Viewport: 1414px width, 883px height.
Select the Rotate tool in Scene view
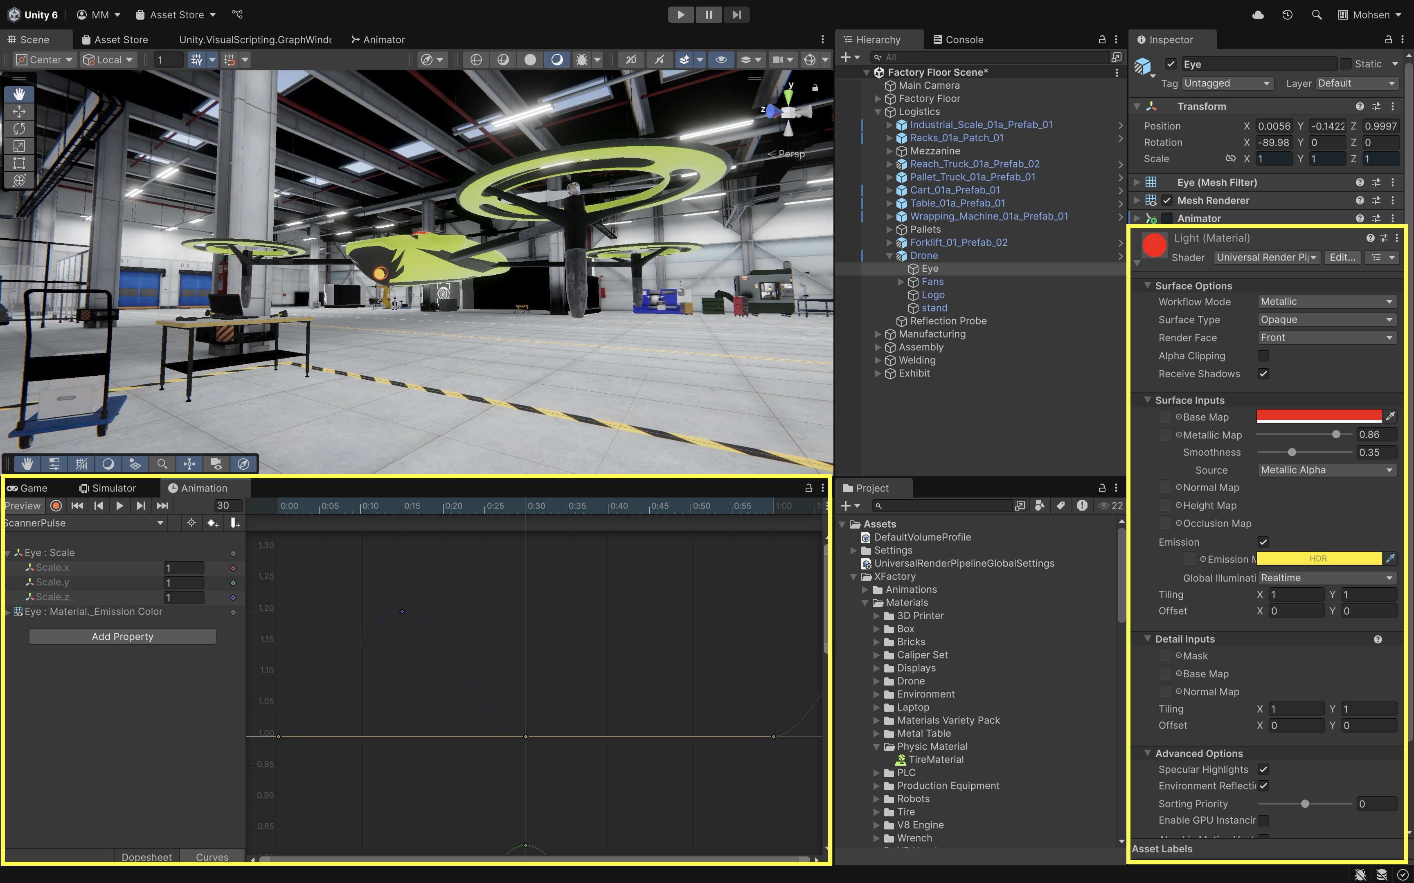(19, 128)
